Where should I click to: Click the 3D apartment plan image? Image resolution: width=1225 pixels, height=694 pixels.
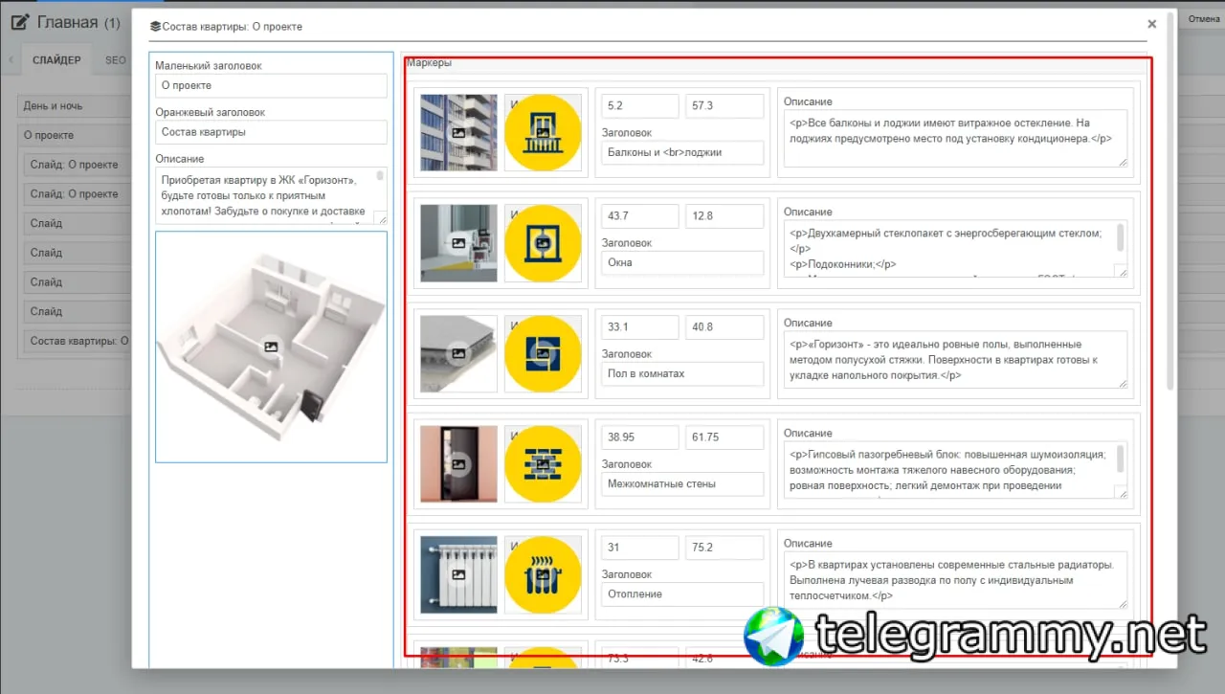click(271, 347)
